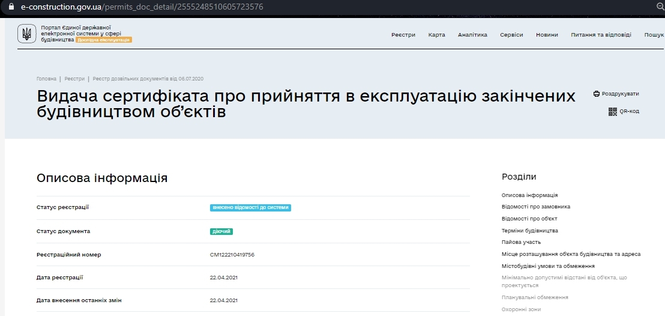Image resolution: width=665 pixels, height=316 pixels.
Task: Select Планувальні обмеження section link
Action: (535, 297)
